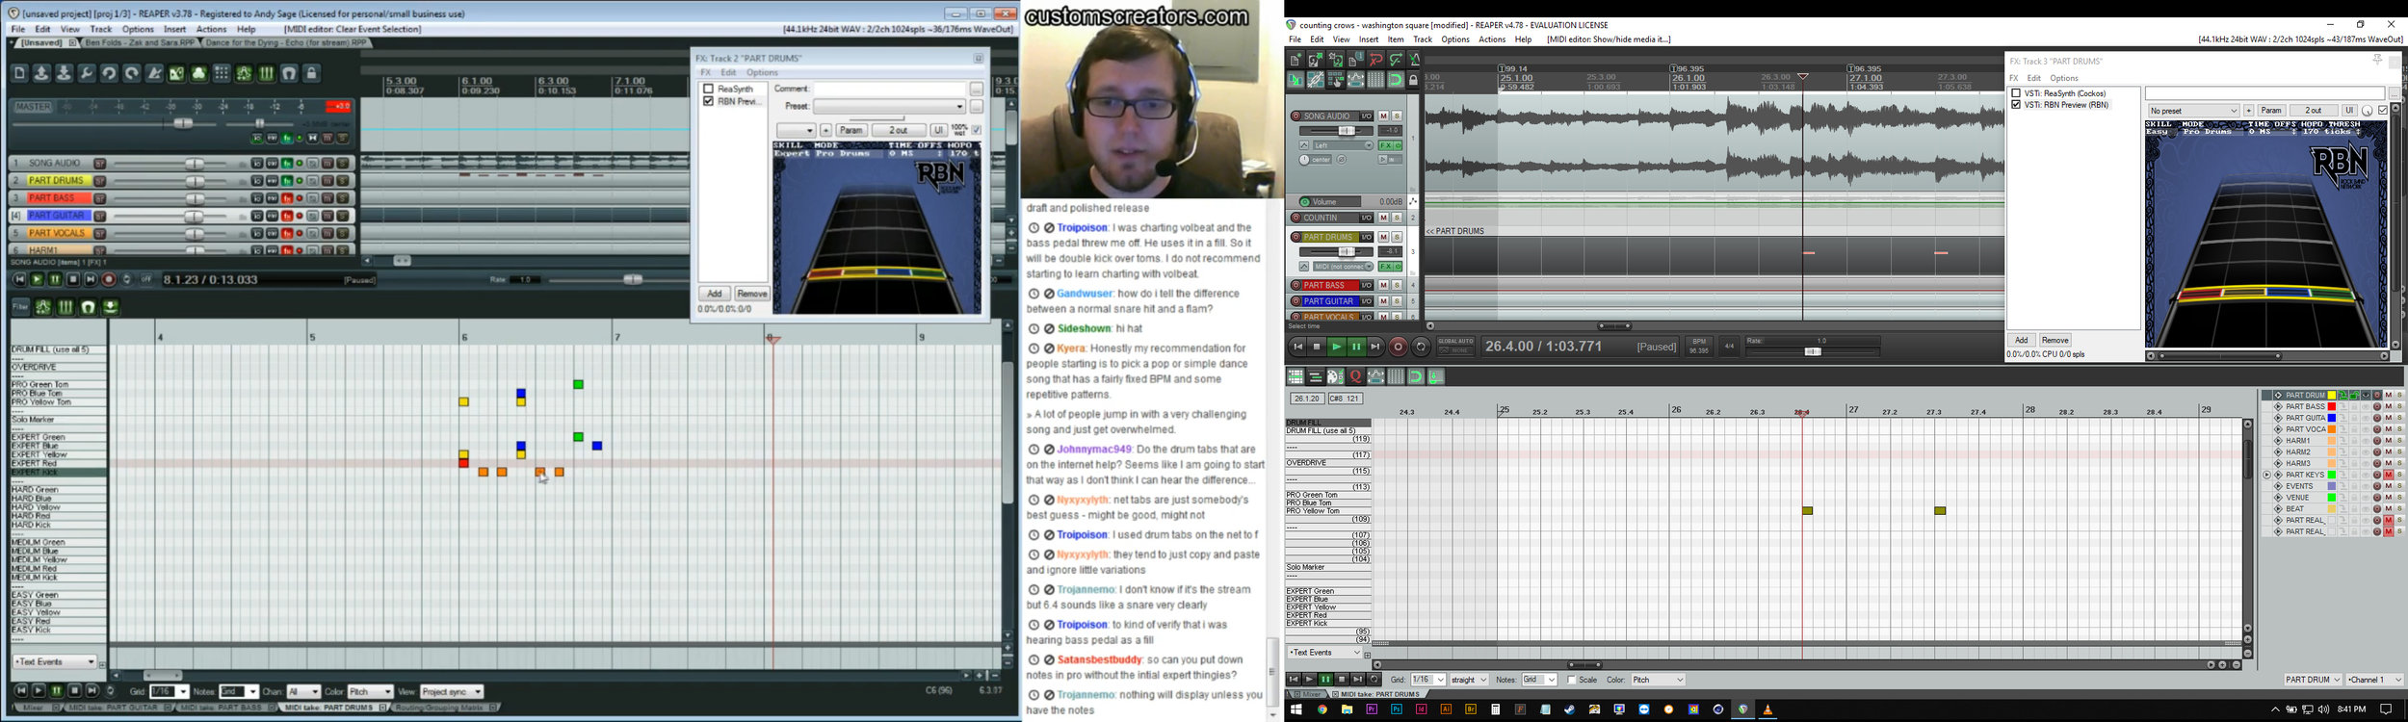Image resolution: width=2408 pixels, height=722 pixels.
Task: Open Chrome from the Windows taskbar
Action: 1322,709
